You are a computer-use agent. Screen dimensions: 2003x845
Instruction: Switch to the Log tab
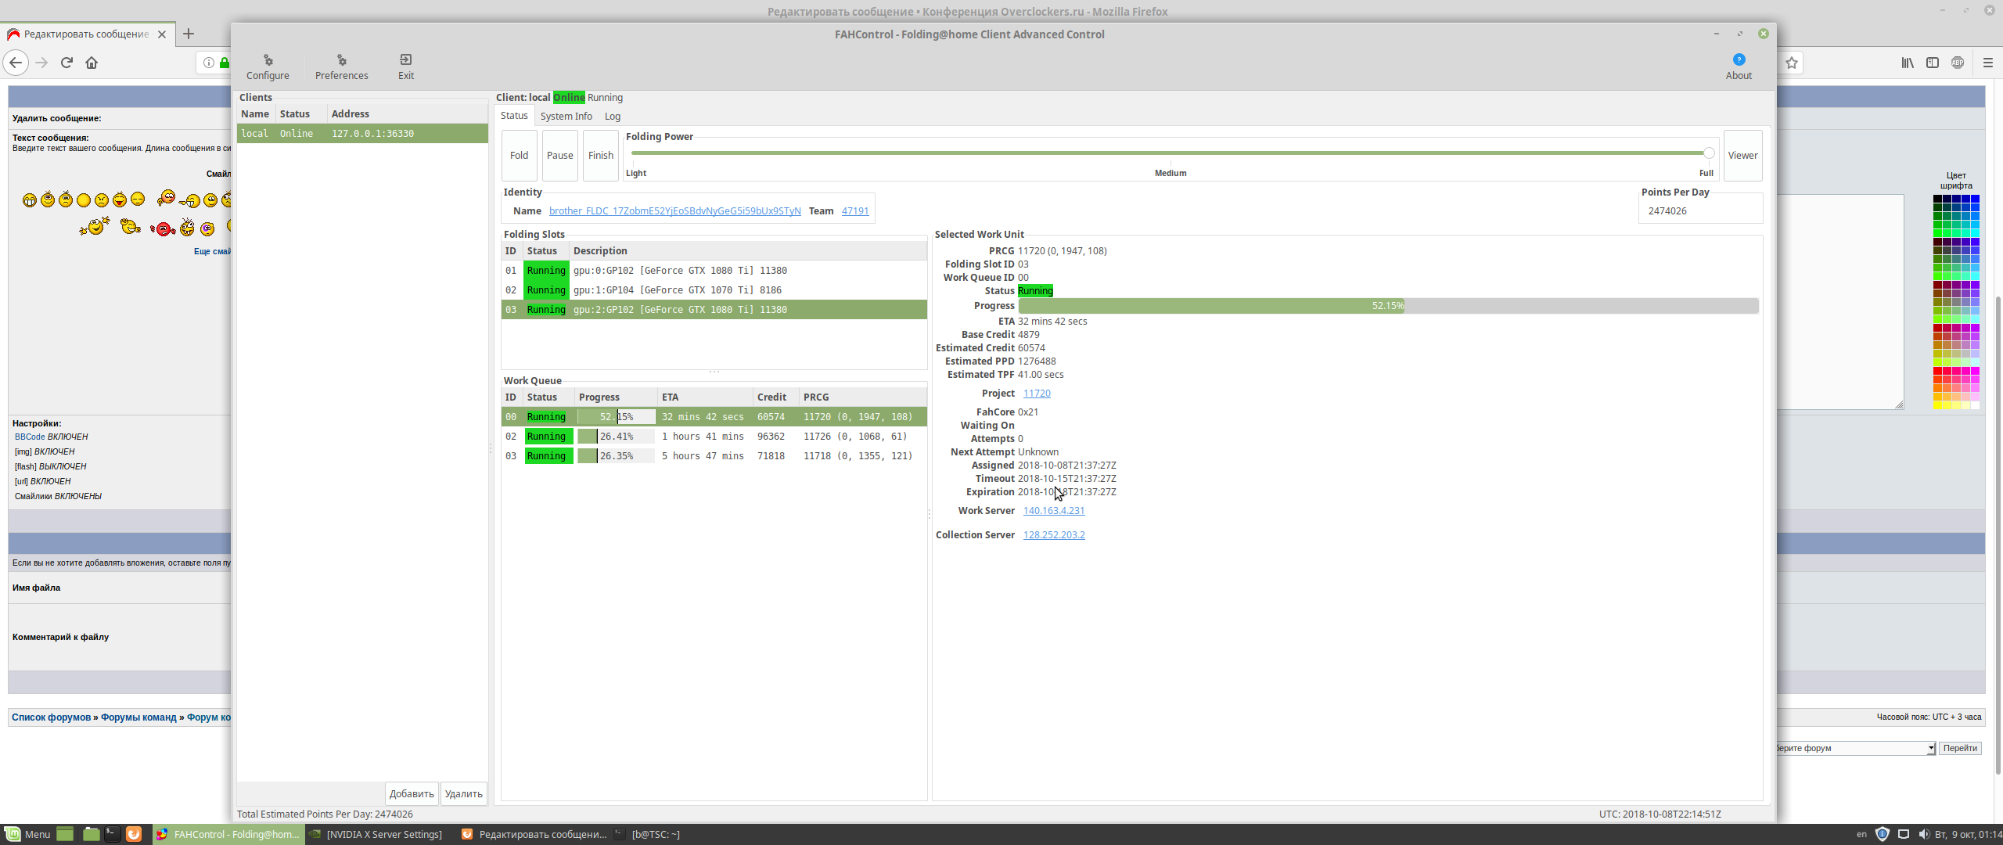coord(612,116)
